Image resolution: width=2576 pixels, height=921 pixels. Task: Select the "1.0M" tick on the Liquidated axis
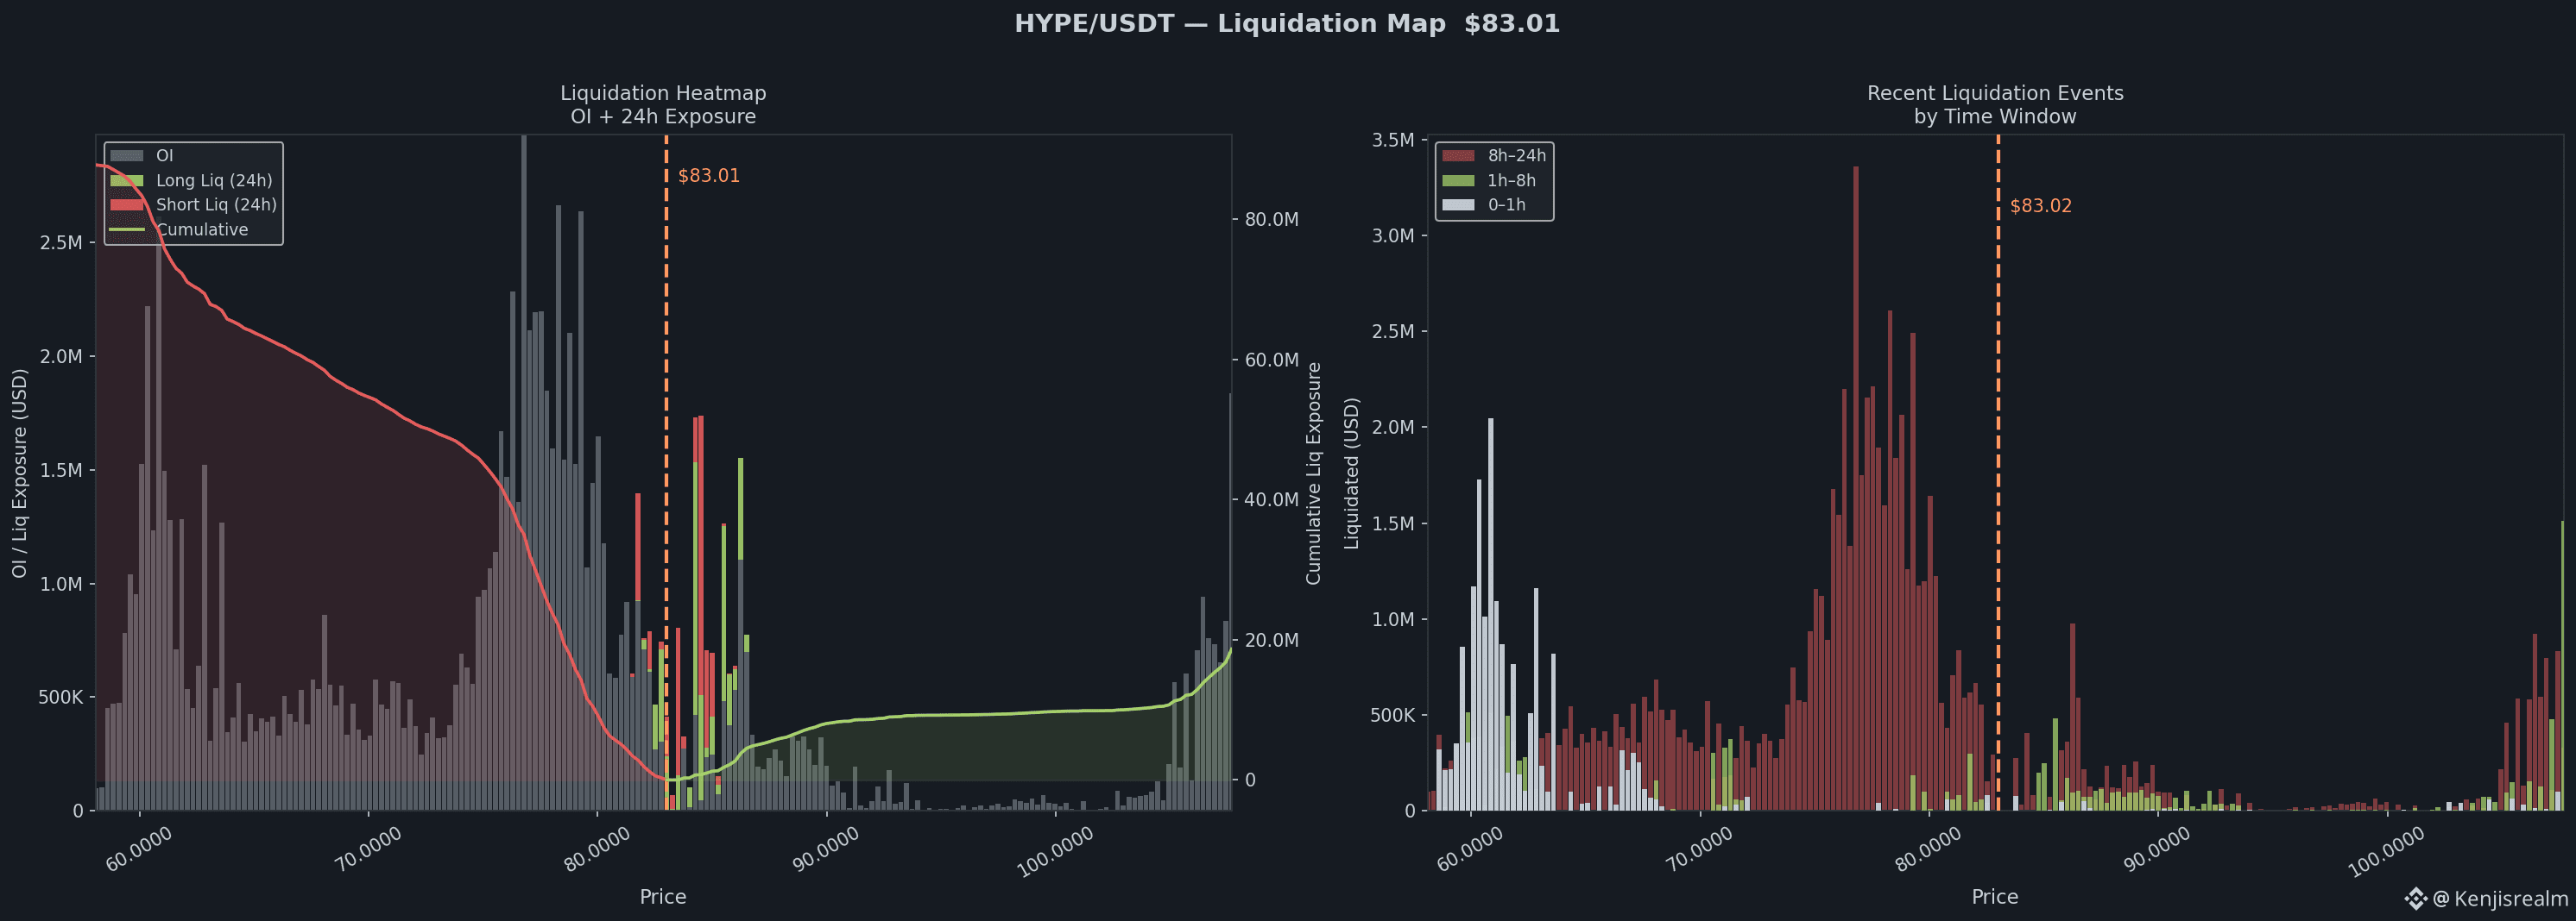(x=1394, y=619)
